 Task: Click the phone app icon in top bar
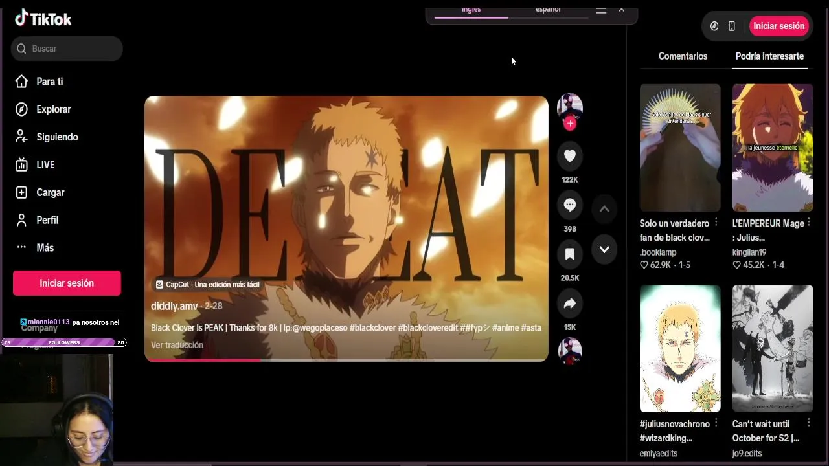pos(732,26)
